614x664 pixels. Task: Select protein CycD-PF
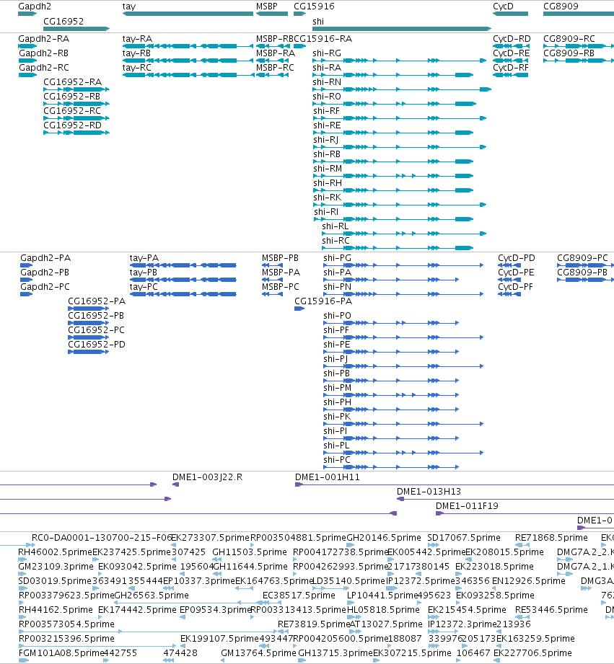[516, 287]
